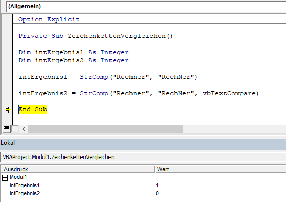Click the highlighted End Sub line

(33, 109)
